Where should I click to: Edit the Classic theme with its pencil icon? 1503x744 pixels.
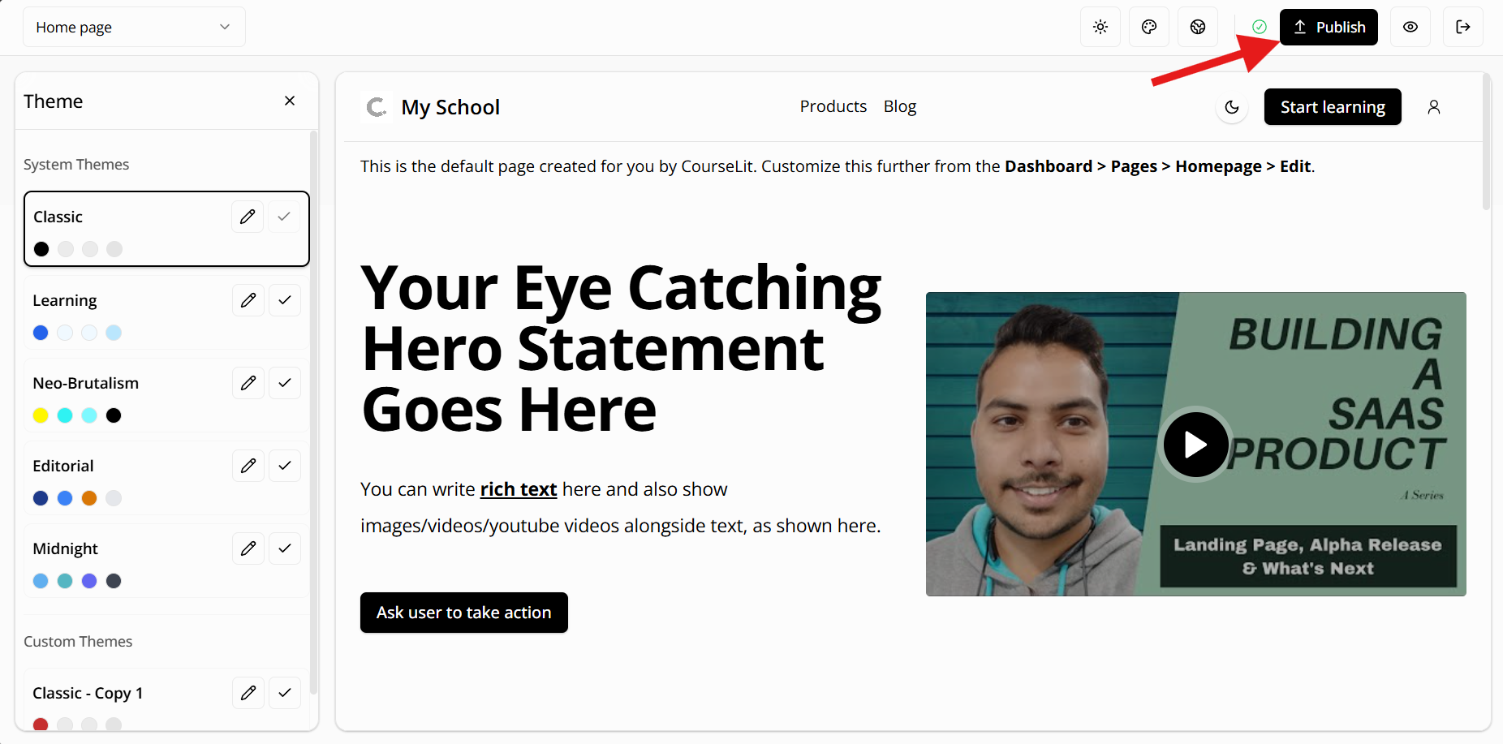pos(248,216)
